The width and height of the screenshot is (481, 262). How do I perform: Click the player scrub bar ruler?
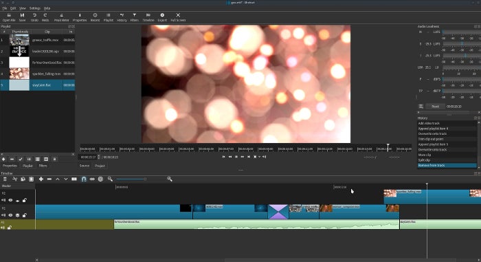click(246, 149)
